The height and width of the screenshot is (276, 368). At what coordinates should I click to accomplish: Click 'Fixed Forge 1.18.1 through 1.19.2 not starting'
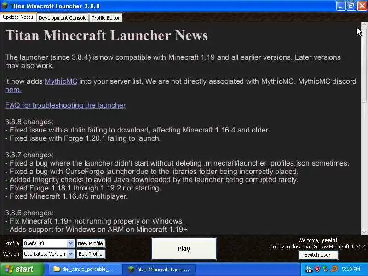coord(83,188)
